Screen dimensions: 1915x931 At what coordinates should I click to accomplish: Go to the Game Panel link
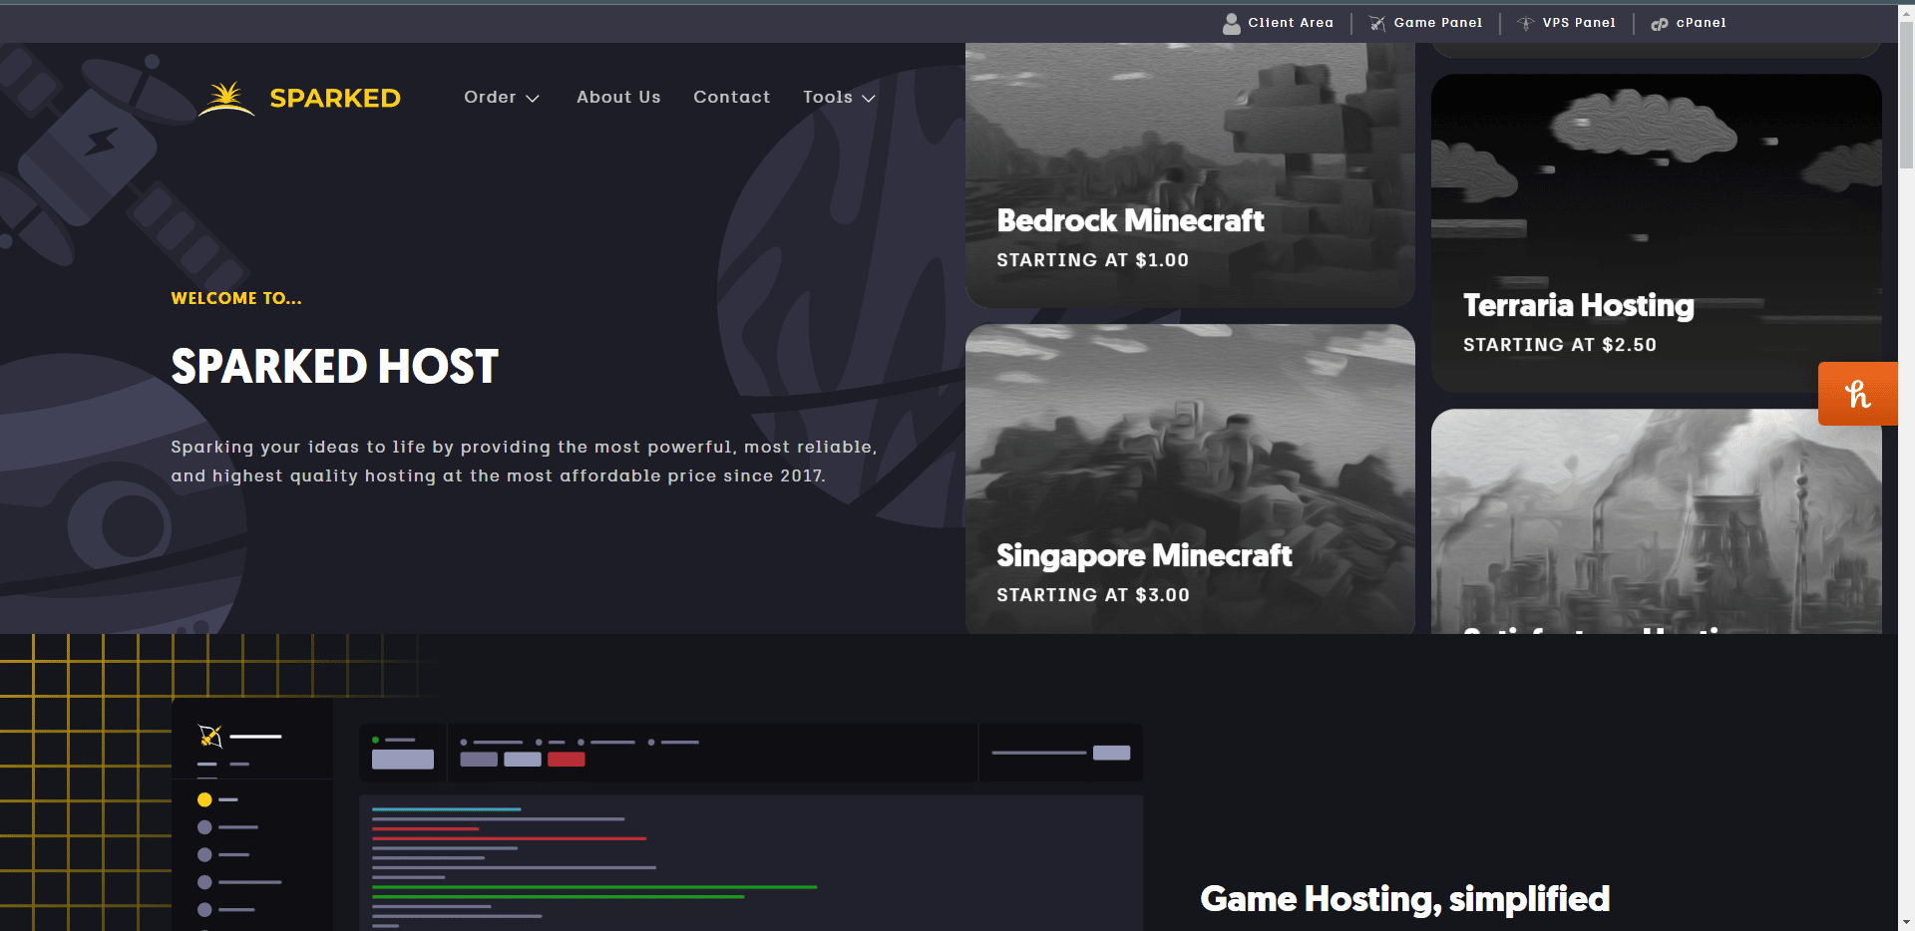(1438, 23)
